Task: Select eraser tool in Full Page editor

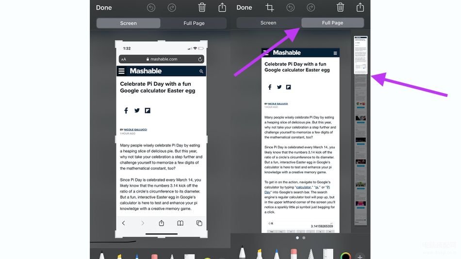Action: pyautogui.click(x=294, y=254)
